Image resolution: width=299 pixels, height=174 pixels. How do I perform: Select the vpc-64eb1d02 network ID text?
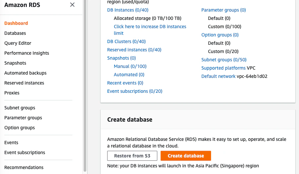(252, 76)
